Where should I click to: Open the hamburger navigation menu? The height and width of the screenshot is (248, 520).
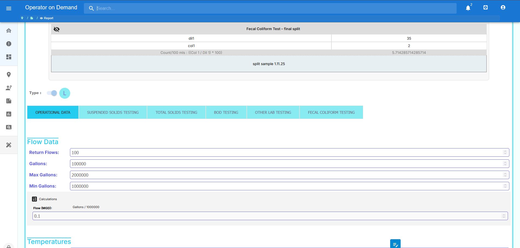(x=9, y=8)
